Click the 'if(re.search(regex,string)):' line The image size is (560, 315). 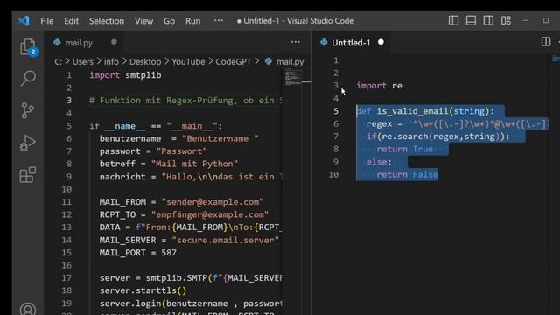click(x=438, y=136)
